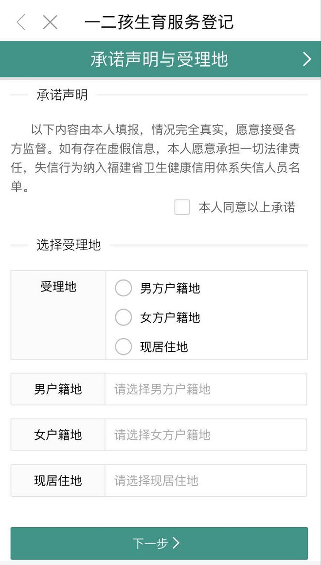Pick the 现居住地 radio button under 受理地
Screen dimensions: 321x565
[x=124, y=346]
